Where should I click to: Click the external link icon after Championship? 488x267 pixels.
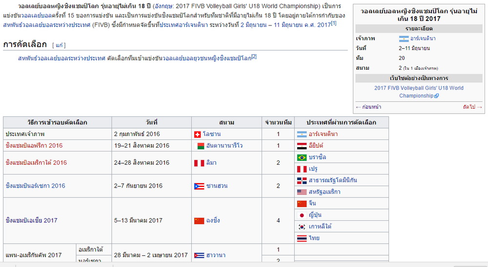click(436, 95)
